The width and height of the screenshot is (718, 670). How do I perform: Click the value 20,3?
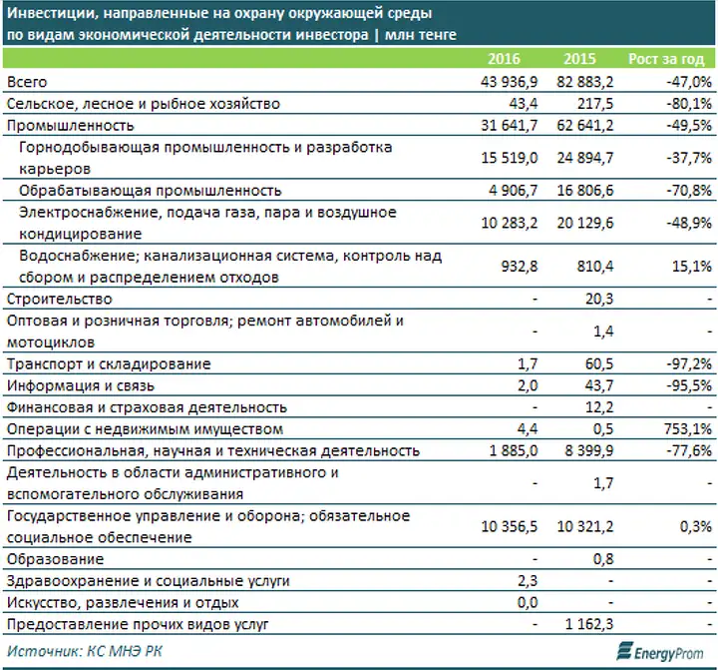(x=599, y=299)
